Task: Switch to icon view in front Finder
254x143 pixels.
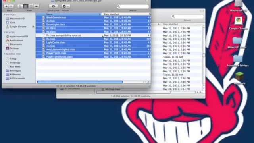Action: pyautogui.click(x=20, y=6)
